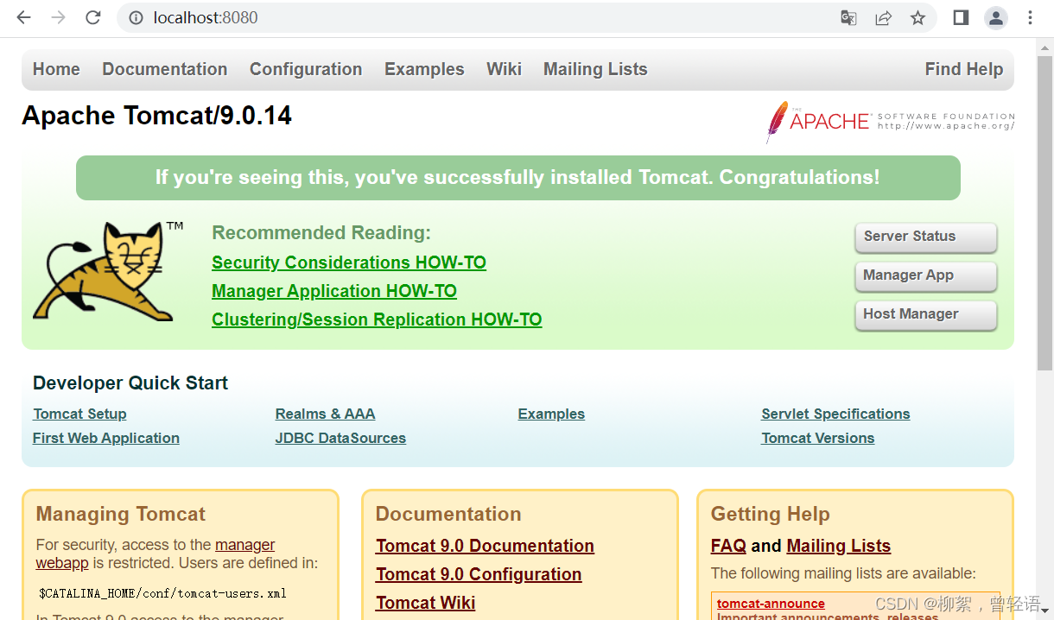Click the Getting Help heading

770,515
